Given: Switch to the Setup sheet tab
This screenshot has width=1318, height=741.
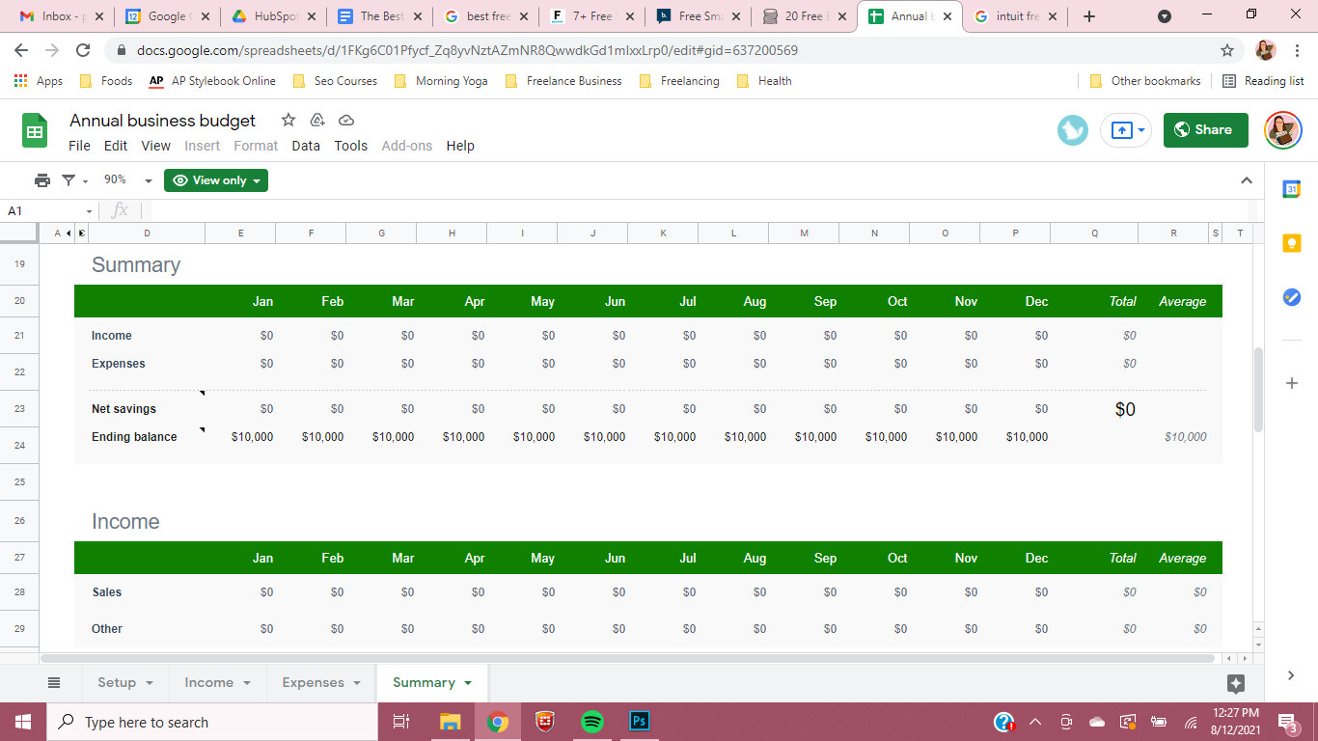Looking at the screenshot, I should click(x=117, y=682).
